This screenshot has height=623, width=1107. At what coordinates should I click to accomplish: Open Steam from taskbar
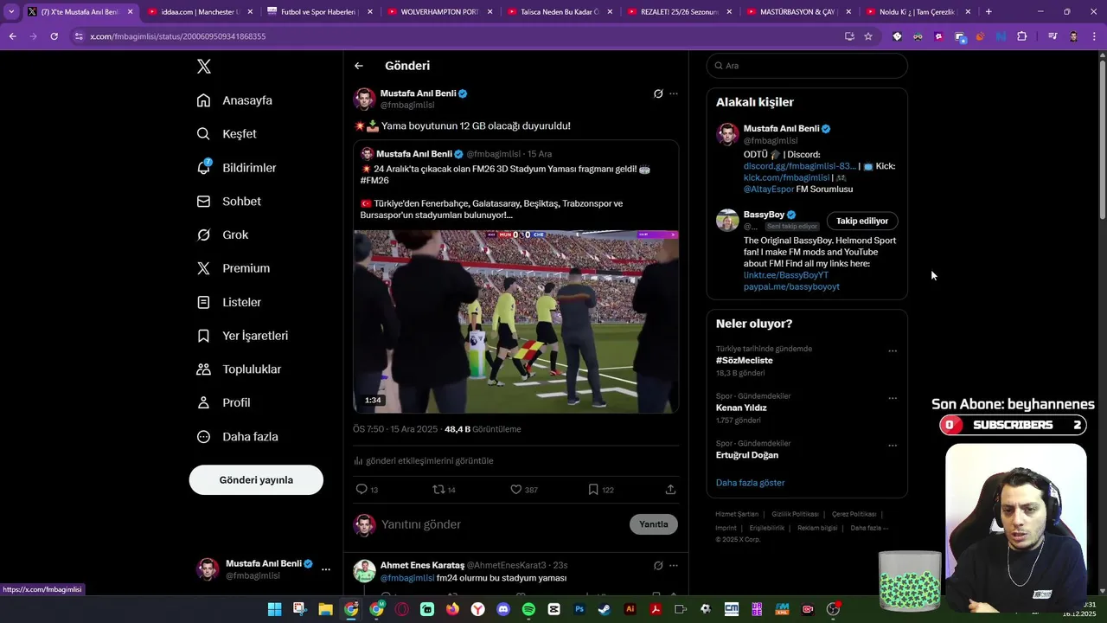coord(605,610)
